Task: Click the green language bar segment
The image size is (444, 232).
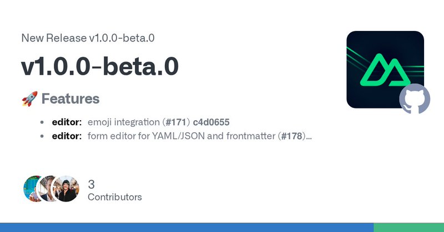Action: (408, 227)
